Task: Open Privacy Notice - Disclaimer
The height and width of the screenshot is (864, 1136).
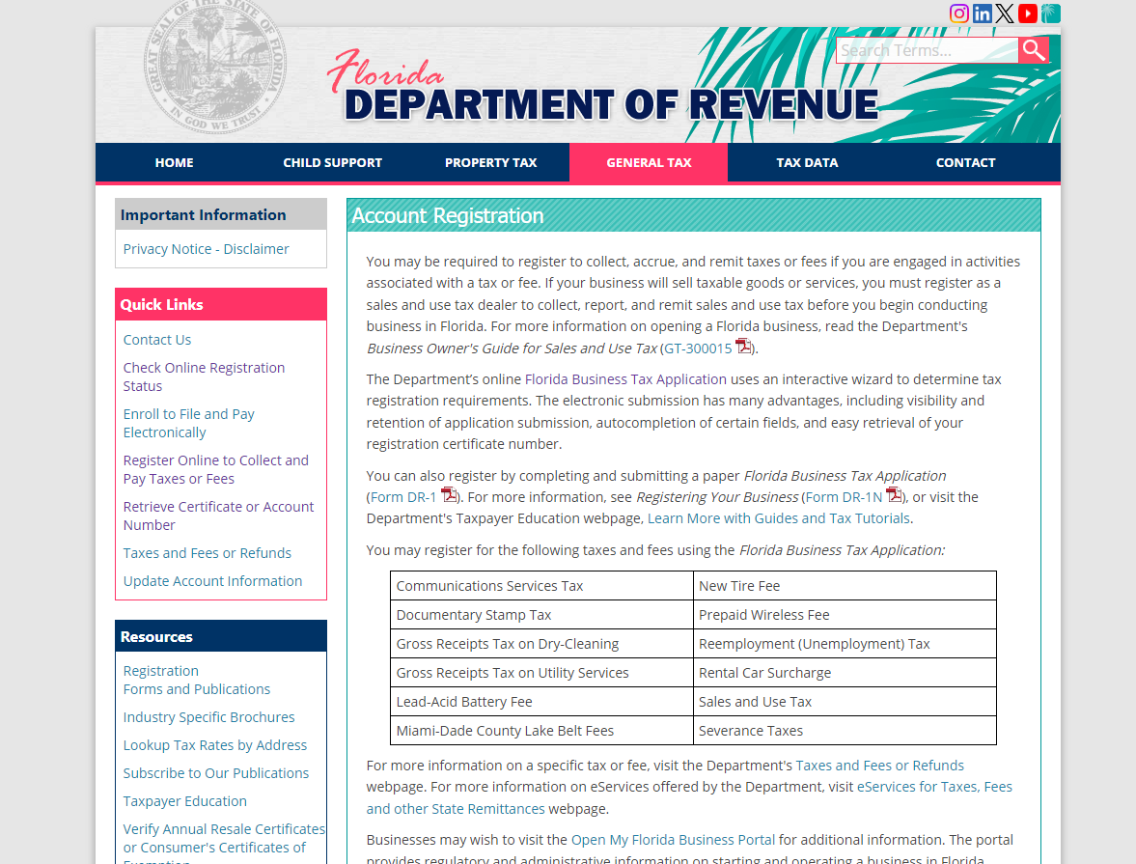Action: (x=206, y=248)
